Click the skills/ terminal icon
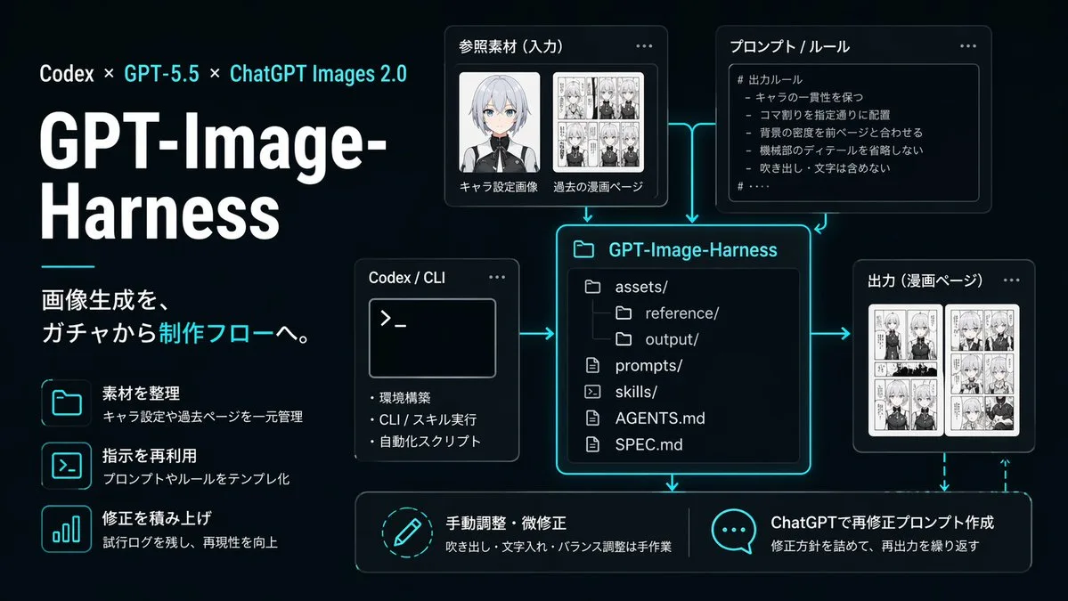 pos(592,392)
